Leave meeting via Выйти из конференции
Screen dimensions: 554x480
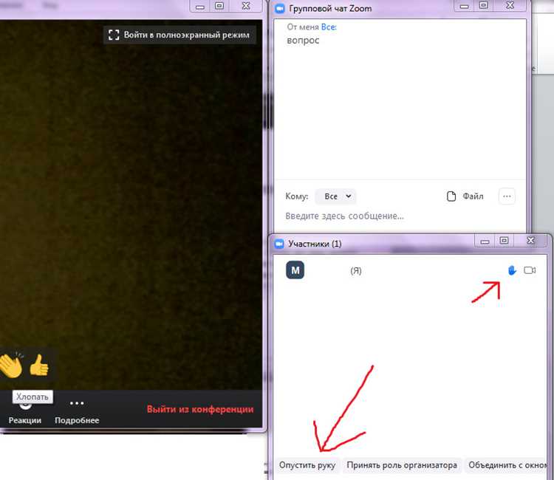(200, 409)
